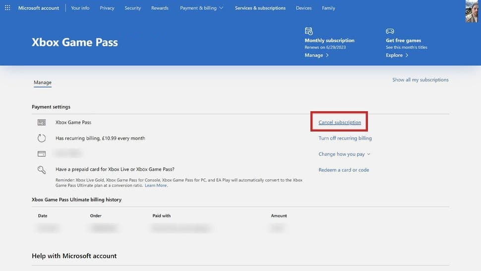This screenshot has height=271, width=481.
Task: Turn off recurring billing
Action: (345, 138)
